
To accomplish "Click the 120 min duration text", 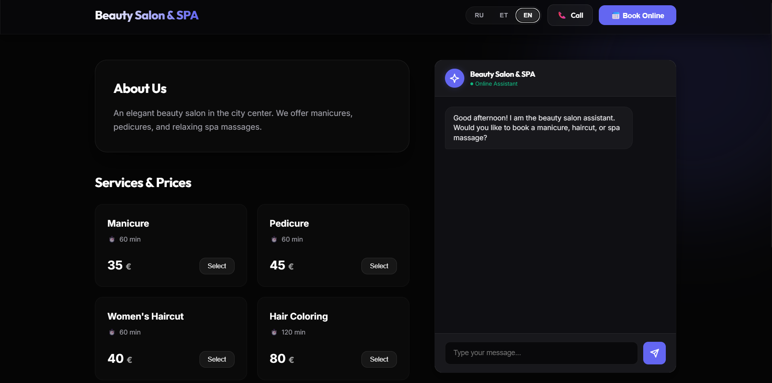I will coord(294,332).
